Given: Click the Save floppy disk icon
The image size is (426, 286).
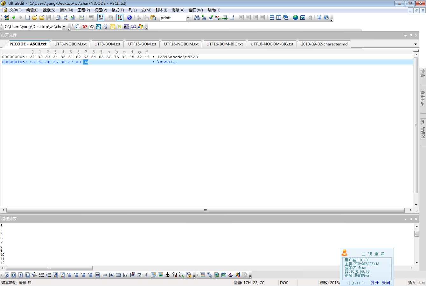Looking at the screenshot, I should tap(49, 17).
